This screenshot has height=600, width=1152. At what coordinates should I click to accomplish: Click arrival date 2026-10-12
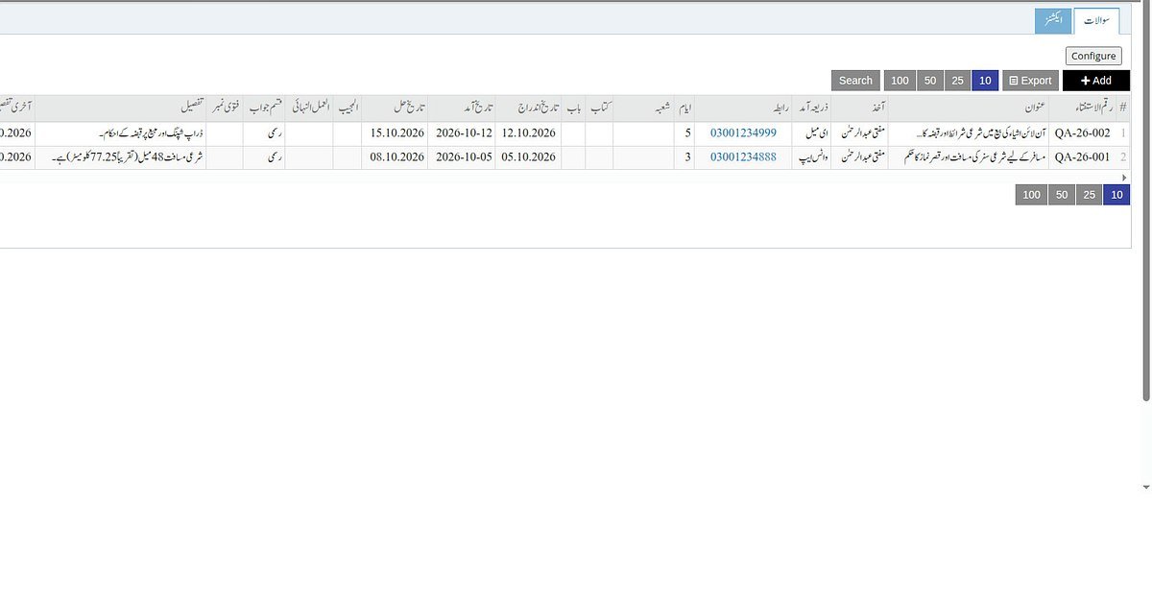tap(463, 133)
